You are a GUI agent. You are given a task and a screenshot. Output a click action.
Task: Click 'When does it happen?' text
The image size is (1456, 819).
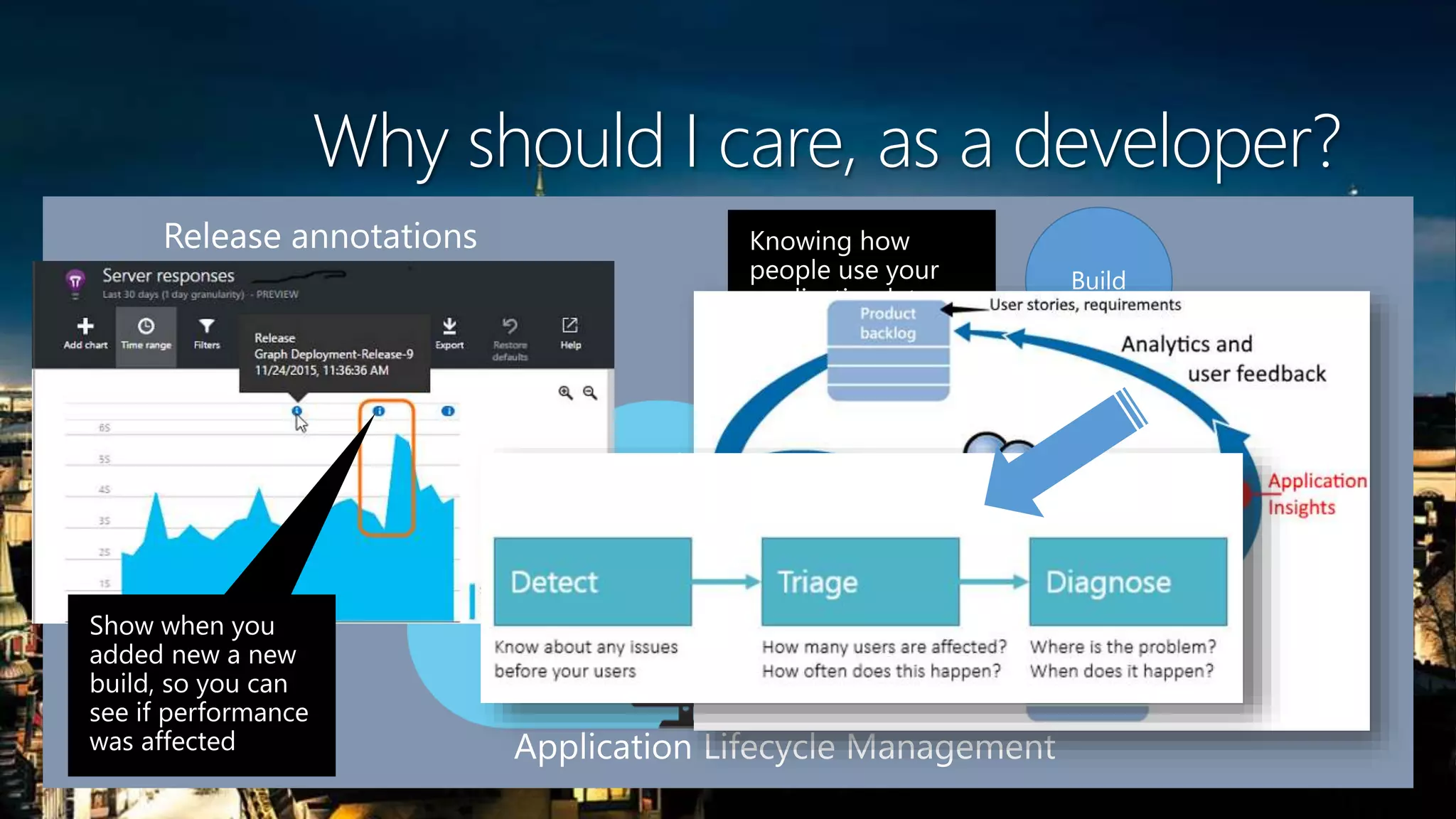click(1122, 671)
